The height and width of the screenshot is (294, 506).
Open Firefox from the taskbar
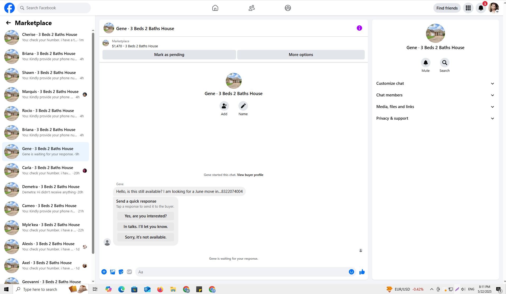tap(160, 289)
